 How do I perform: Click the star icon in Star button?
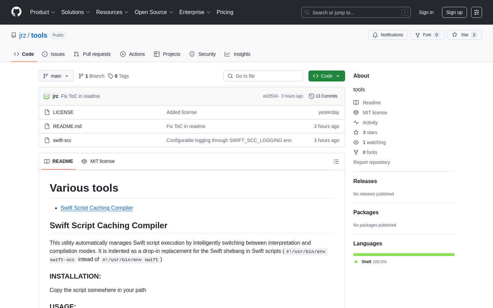(455, 35)
